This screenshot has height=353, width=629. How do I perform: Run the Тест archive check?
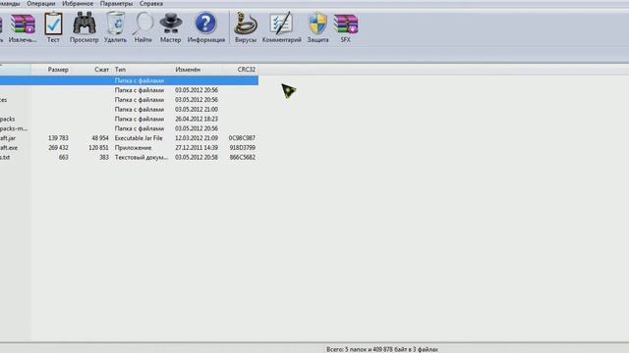tap(53, 27)
